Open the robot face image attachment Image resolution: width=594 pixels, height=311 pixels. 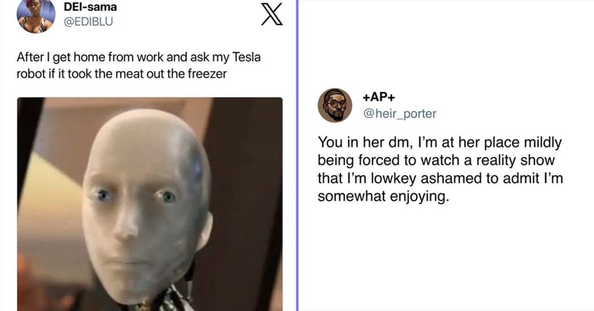[150, 204]
